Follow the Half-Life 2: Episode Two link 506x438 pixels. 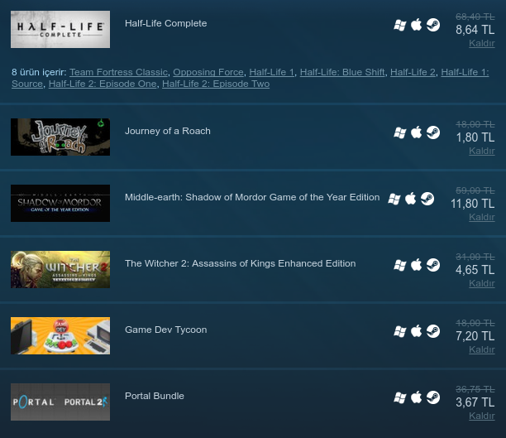(216, 84)
